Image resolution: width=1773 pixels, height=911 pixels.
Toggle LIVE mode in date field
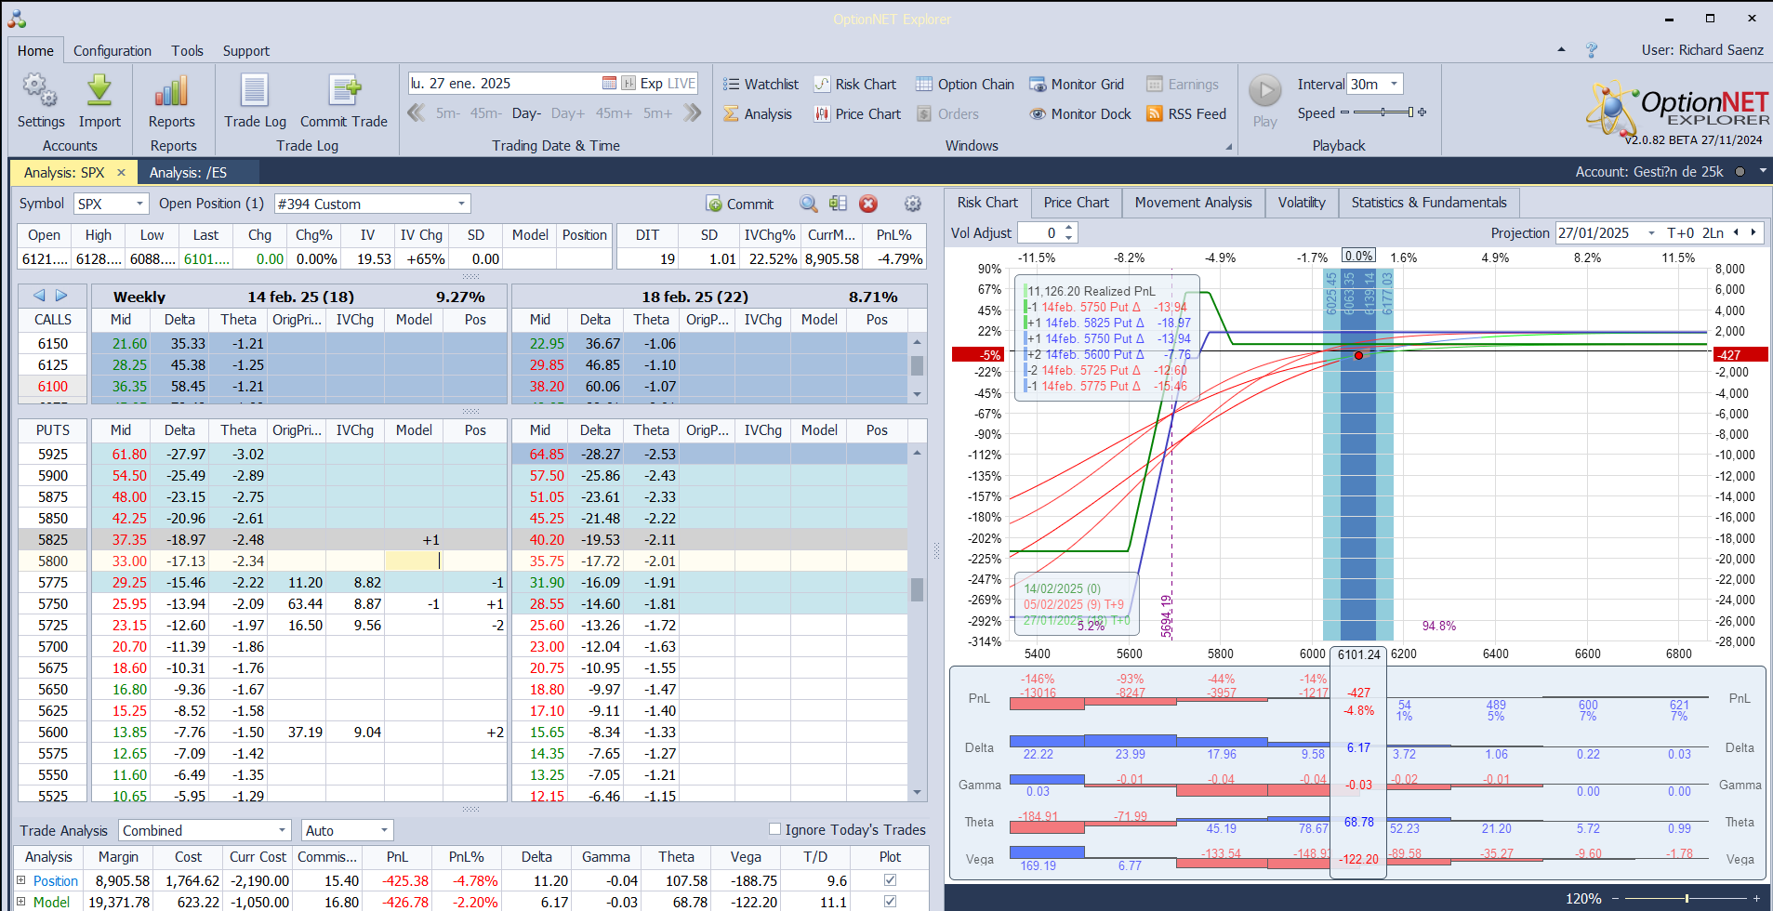681,83
